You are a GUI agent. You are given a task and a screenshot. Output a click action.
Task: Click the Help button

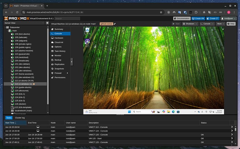tap(231, 24)
